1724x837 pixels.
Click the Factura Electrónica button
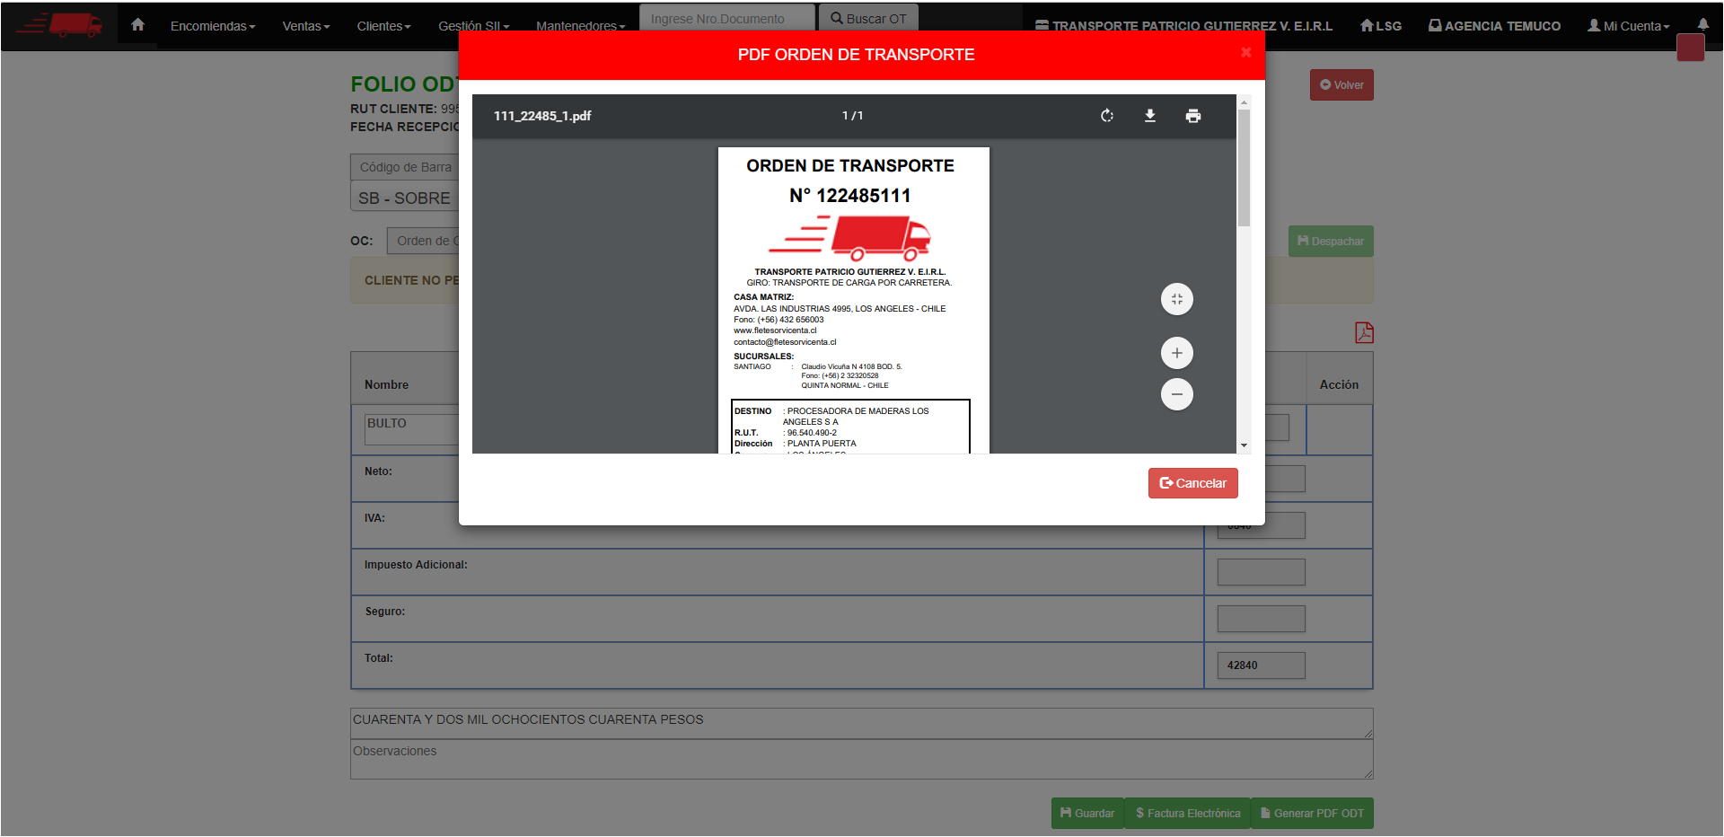click(x=1187, y=813)
